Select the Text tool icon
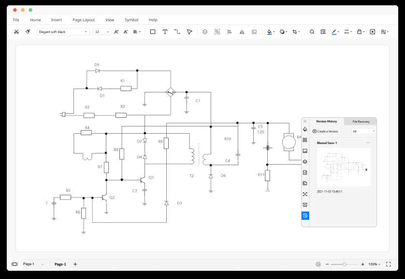 [x=165, y=32]
